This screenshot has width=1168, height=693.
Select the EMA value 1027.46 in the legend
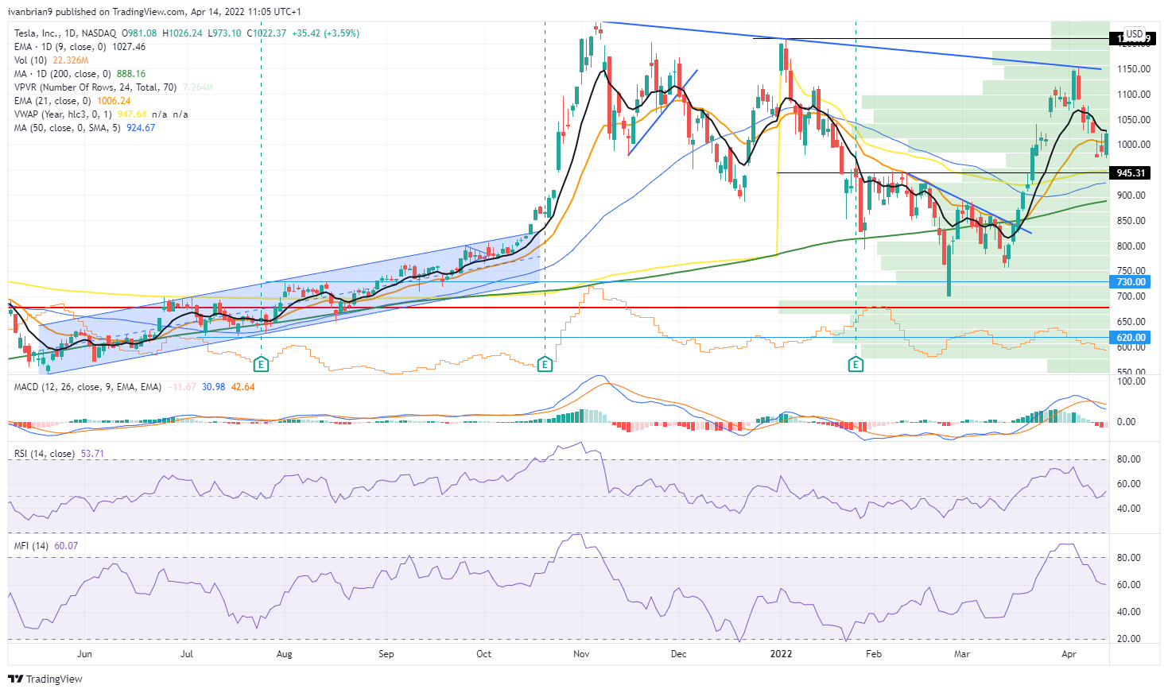[130, 47]
